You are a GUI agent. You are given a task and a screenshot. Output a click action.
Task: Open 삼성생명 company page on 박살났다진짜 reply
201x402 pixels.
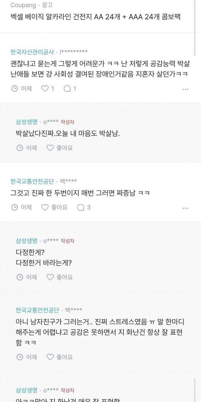pos(26,122)
